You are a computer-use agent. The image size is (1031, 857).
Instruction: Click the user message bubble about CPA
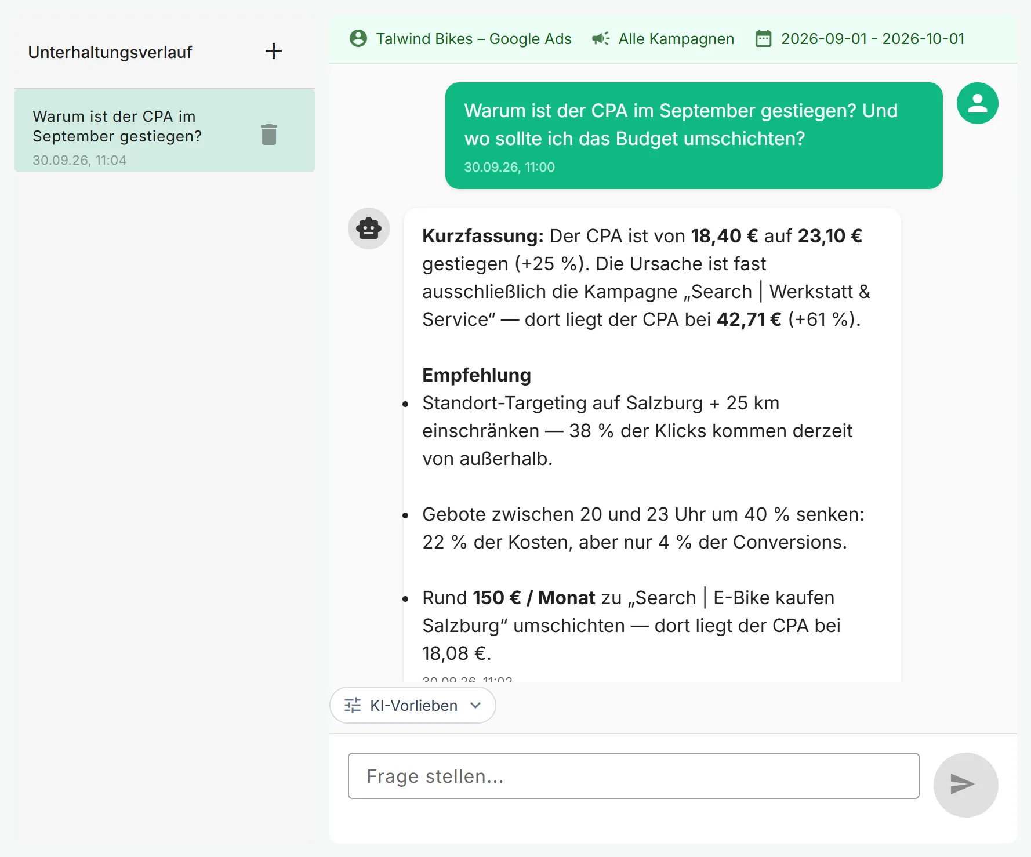click(694, 136)
